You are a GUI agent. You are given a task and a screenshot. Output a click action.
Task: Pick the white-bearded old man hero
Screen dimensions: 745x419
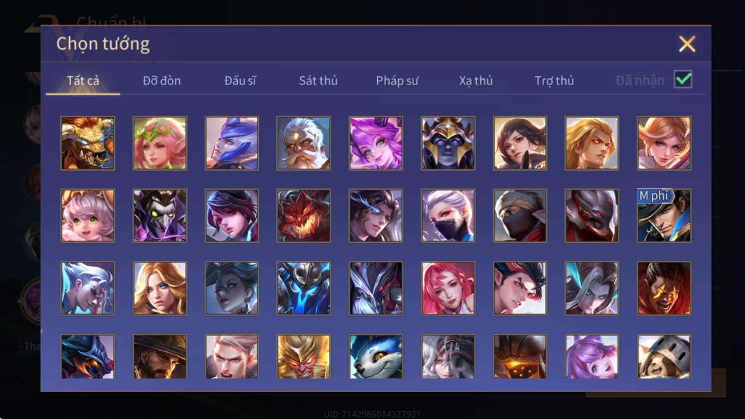coord(304,143)
